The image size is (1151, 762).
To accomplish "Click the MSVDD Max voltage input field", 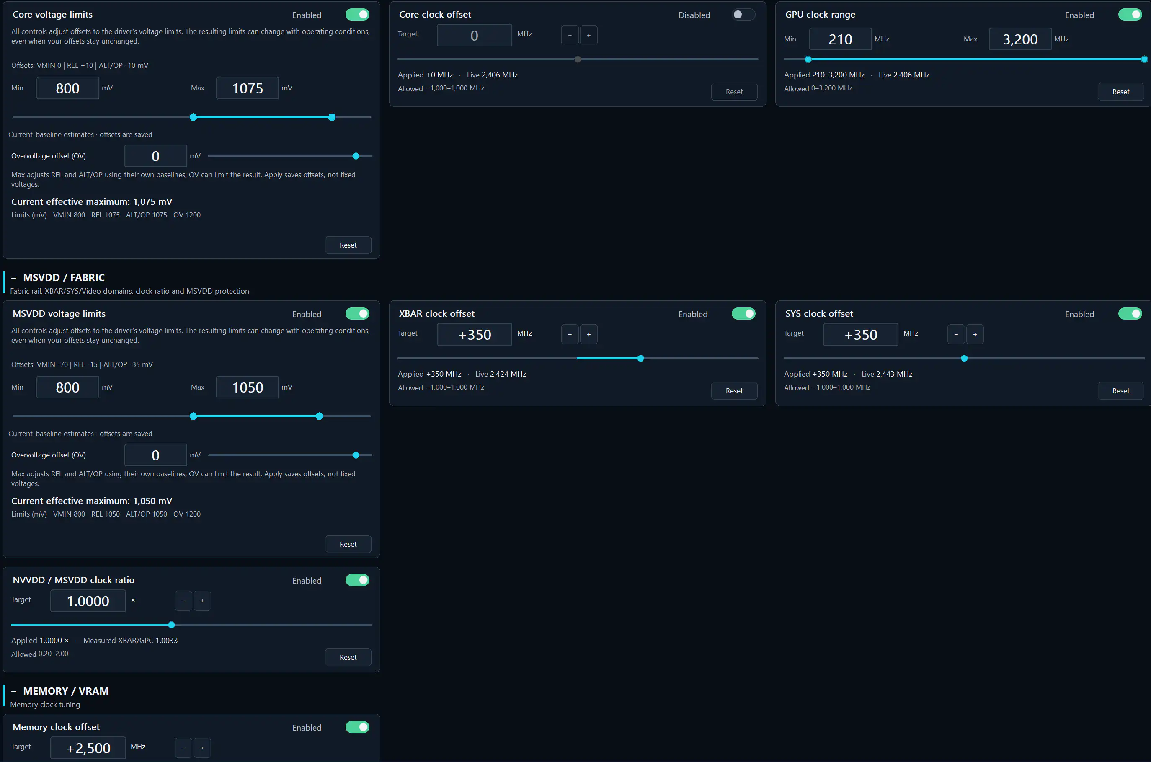I will point(247,387).
